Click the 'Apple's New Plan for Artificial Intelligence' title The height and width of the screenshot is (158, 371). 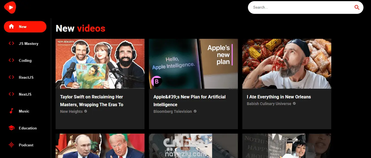click(190, 101)
